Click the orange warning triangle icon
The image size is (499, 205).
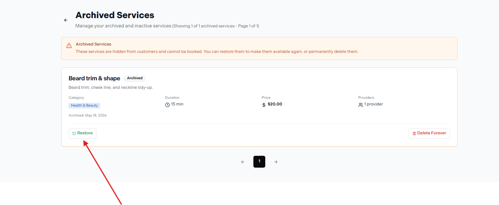[69, 46]
